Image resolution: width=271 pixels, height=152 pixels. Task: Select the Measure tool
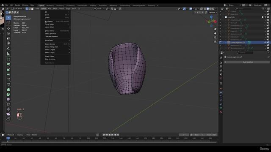click(x=8, y=54)
